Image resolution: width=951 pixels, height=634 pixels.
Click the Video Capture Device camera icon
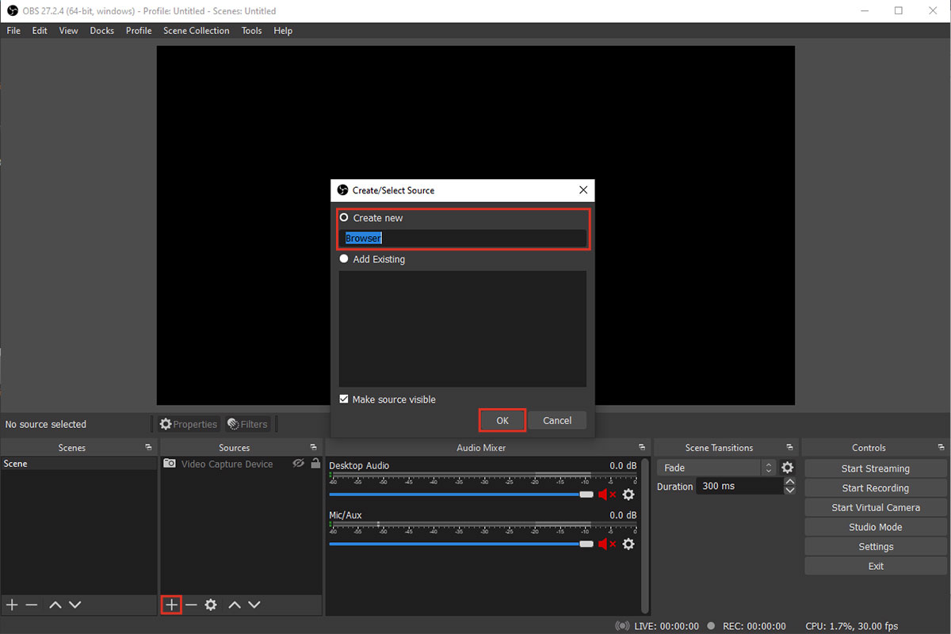pos(170,464)
